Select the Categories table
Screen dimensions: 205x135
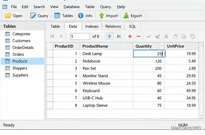pyautogui.click(x=23, y=34)
